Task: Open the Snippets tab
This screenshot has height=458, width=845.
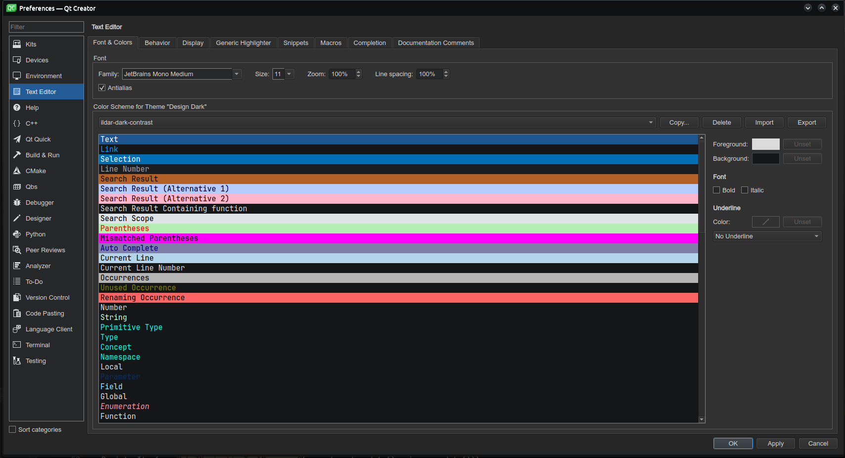Action: click(296, 43)
